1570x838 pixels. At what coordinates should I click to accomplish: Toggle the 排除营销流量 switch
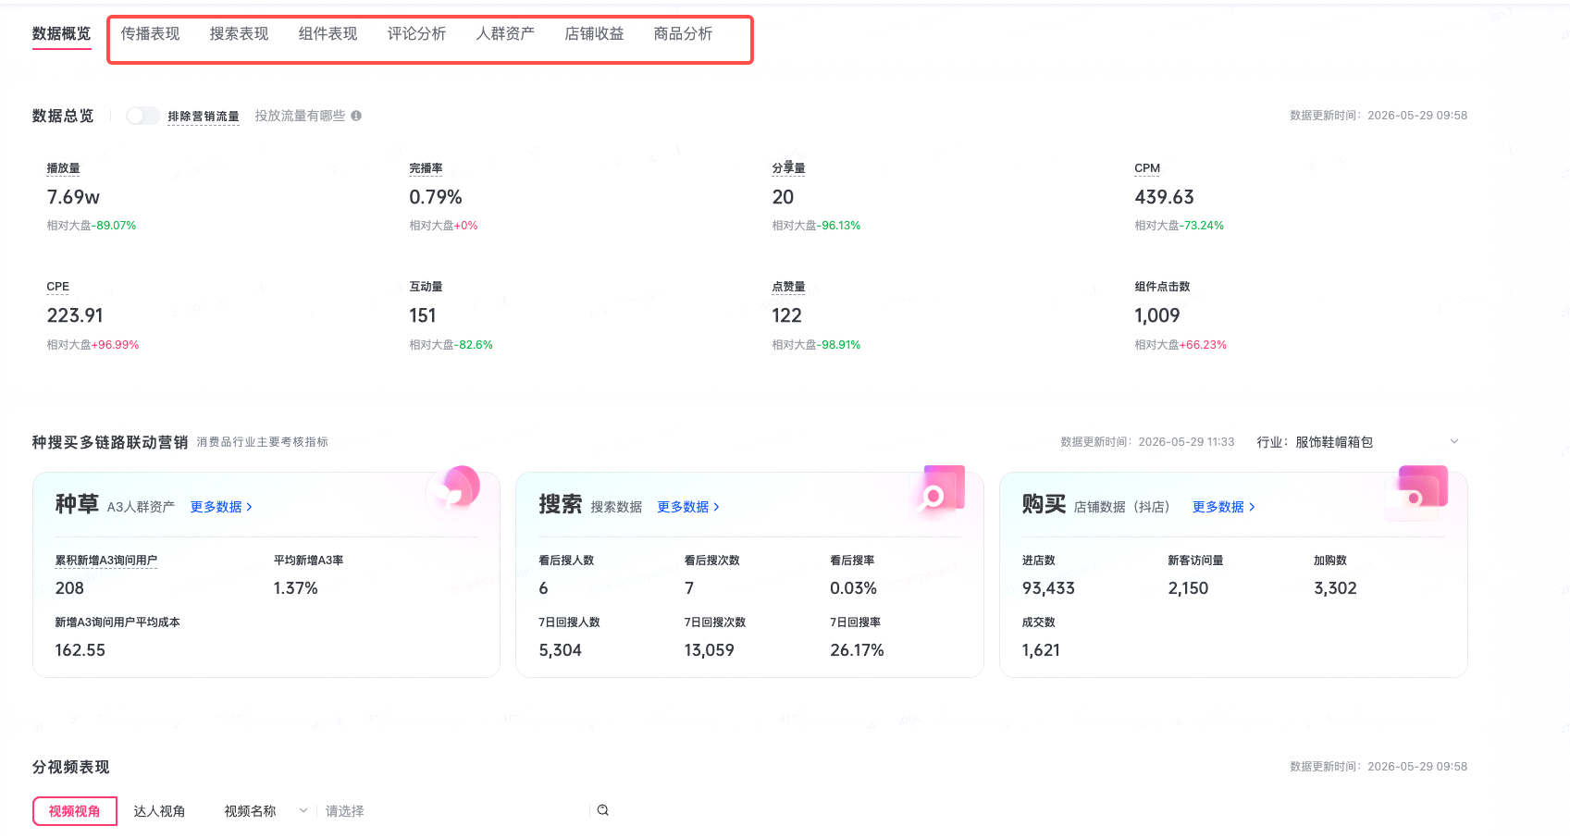142,116
